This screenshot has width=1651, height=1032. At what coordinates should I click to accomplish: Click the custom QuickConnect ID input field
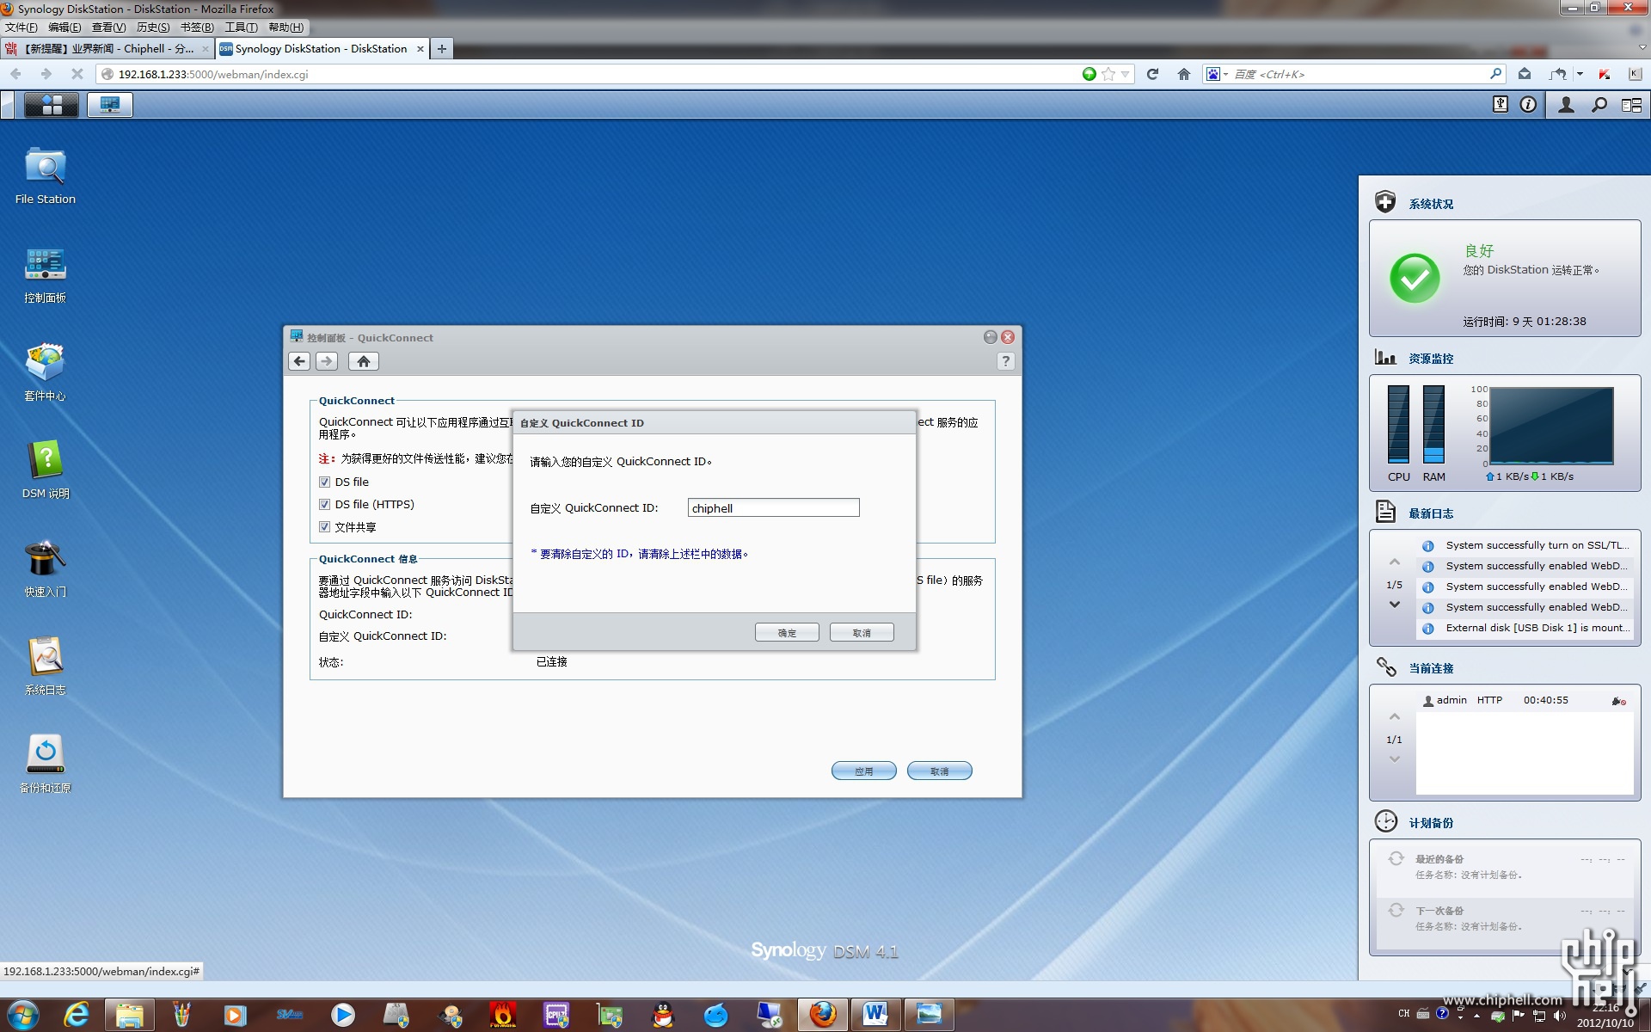click(x=773, y=508)
